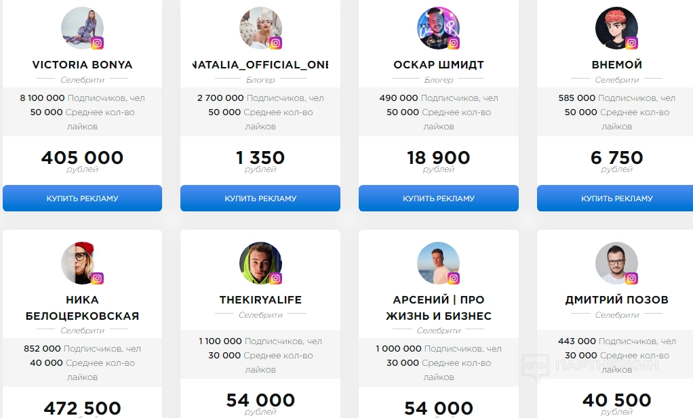Click the THEKIRYALIFE name heading
693x418 pixels.
[260, 299]
